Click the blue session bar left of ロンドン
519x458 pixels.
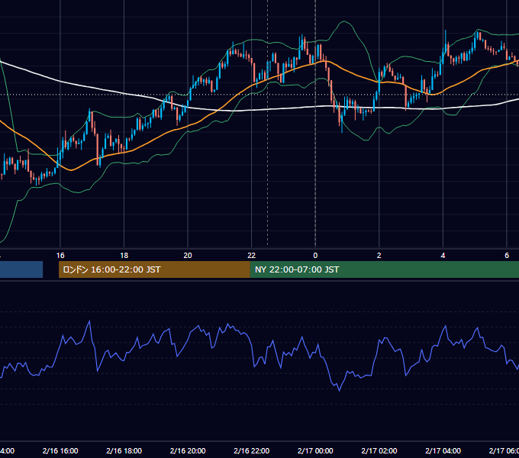point(21,269)
